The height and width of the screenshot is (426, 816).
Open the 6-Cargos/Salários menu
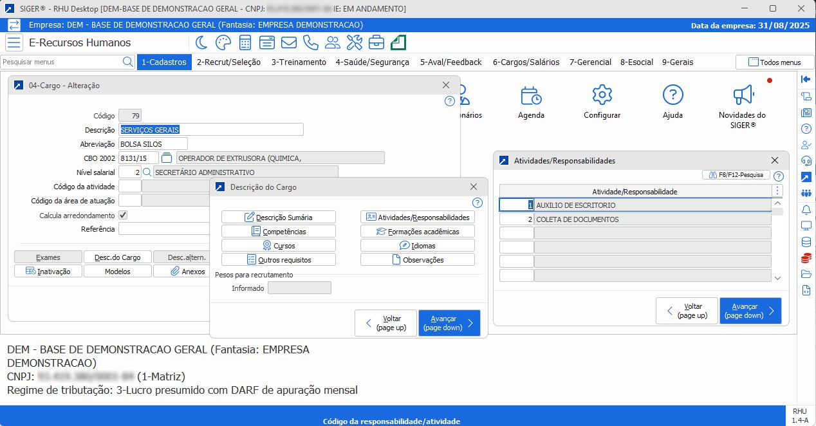(x=526, y=62)
